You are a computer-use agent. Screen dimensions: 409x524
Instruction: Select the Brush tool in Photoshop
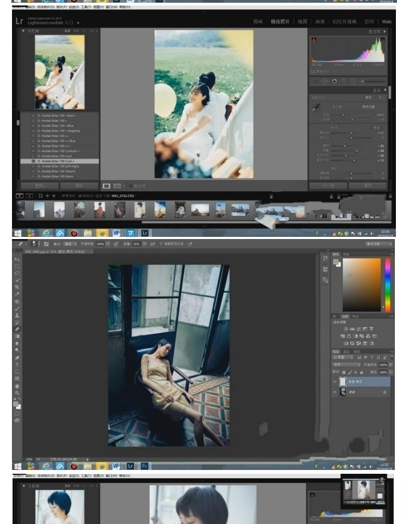17,308
